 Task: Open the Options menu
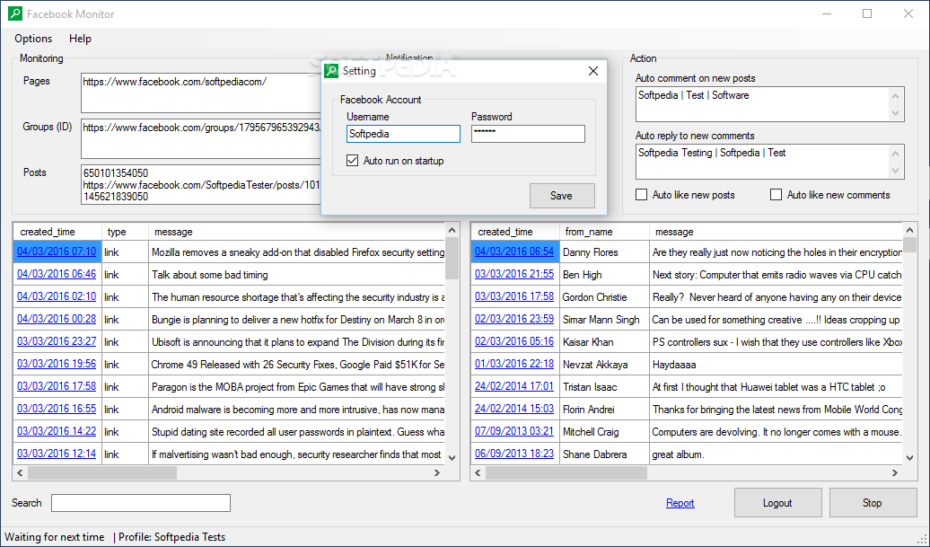(x=33, y=39)
